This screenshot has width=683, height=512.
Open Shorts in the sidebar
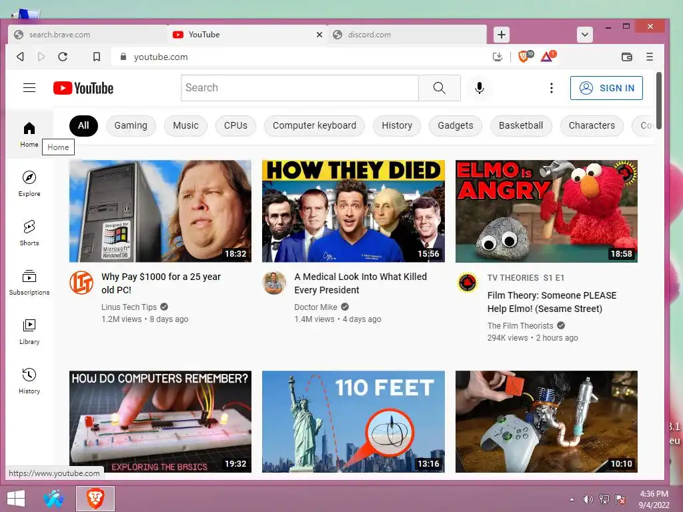click(29, 233)
